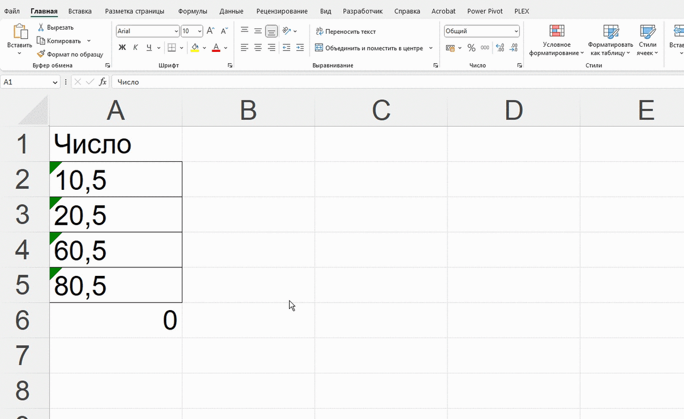684x419 pixels.
Task: Switch to the Разметка страницы tab
Action: 135,11
